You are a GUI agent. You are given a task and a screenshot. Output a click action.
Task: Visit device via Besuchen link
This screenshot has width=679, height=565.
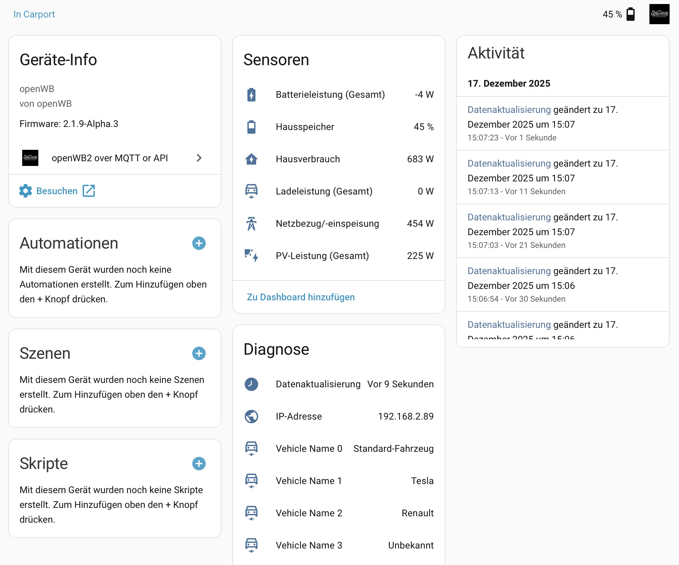pyautogui.click(x=57, y=191)
